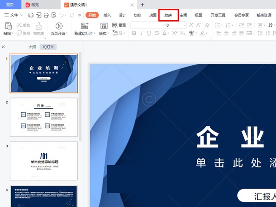Screen dimensions: 276x207
Task: Toggle Bold text formatting
Action: [x=135, y=34]
